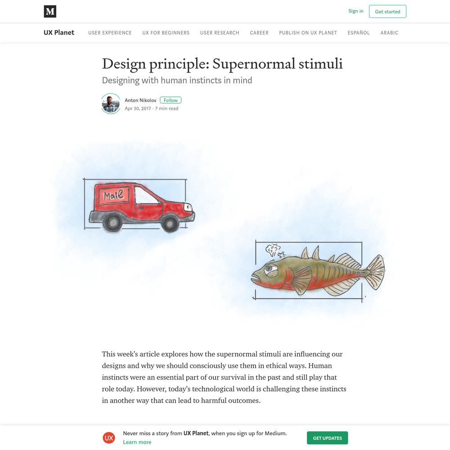
Task: Switch to the Español section
Action: (359, 33)
